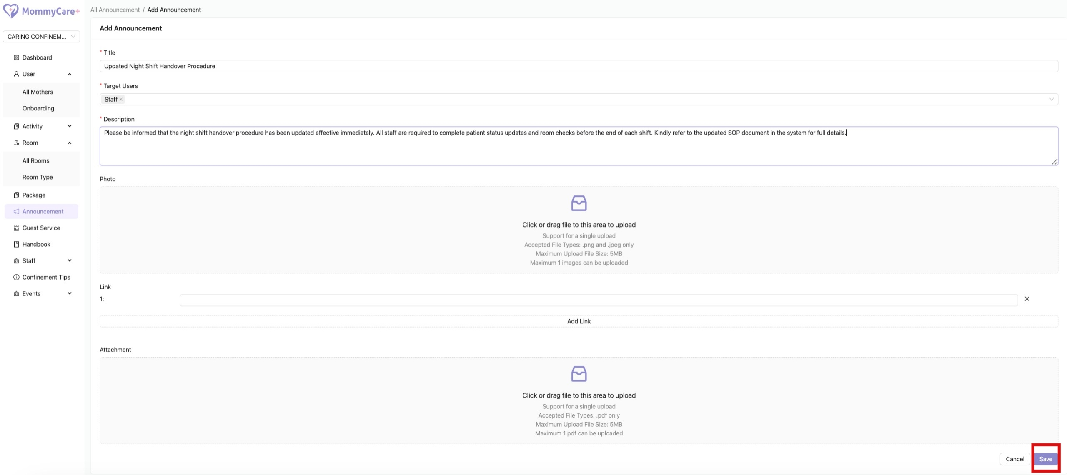Screen dimensions: 1067x475
Task: Expand the Activity sidebar section
Action: [70, 126]
